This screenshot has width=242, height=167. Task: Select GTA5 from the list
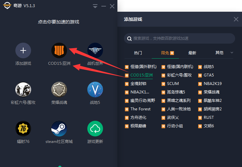pos(209,75)
